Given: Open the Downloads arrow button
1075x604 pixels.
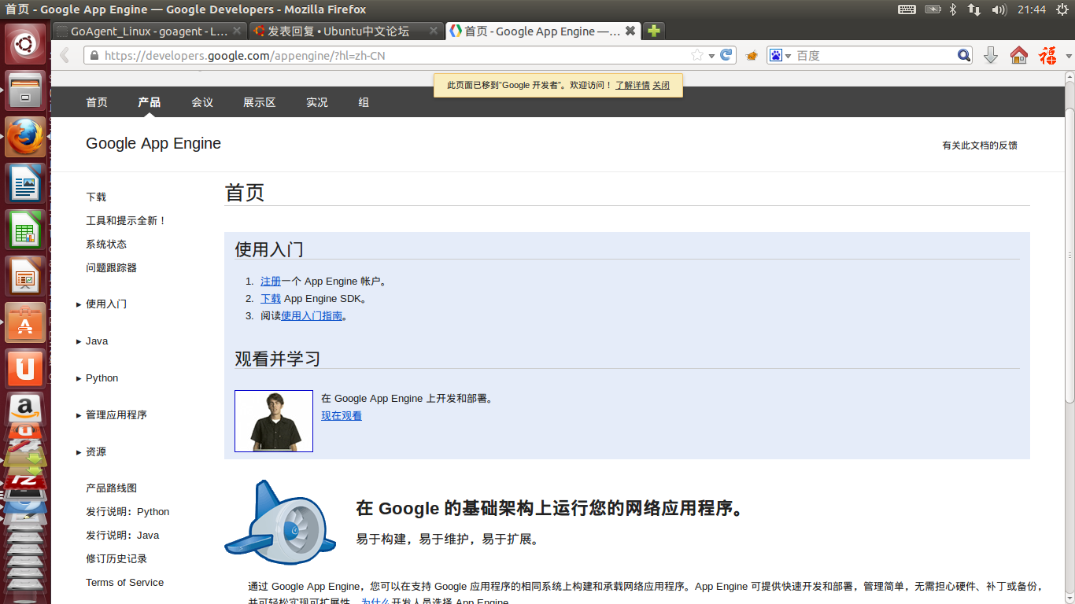Looking at the screenshot, I should [991, 55].
